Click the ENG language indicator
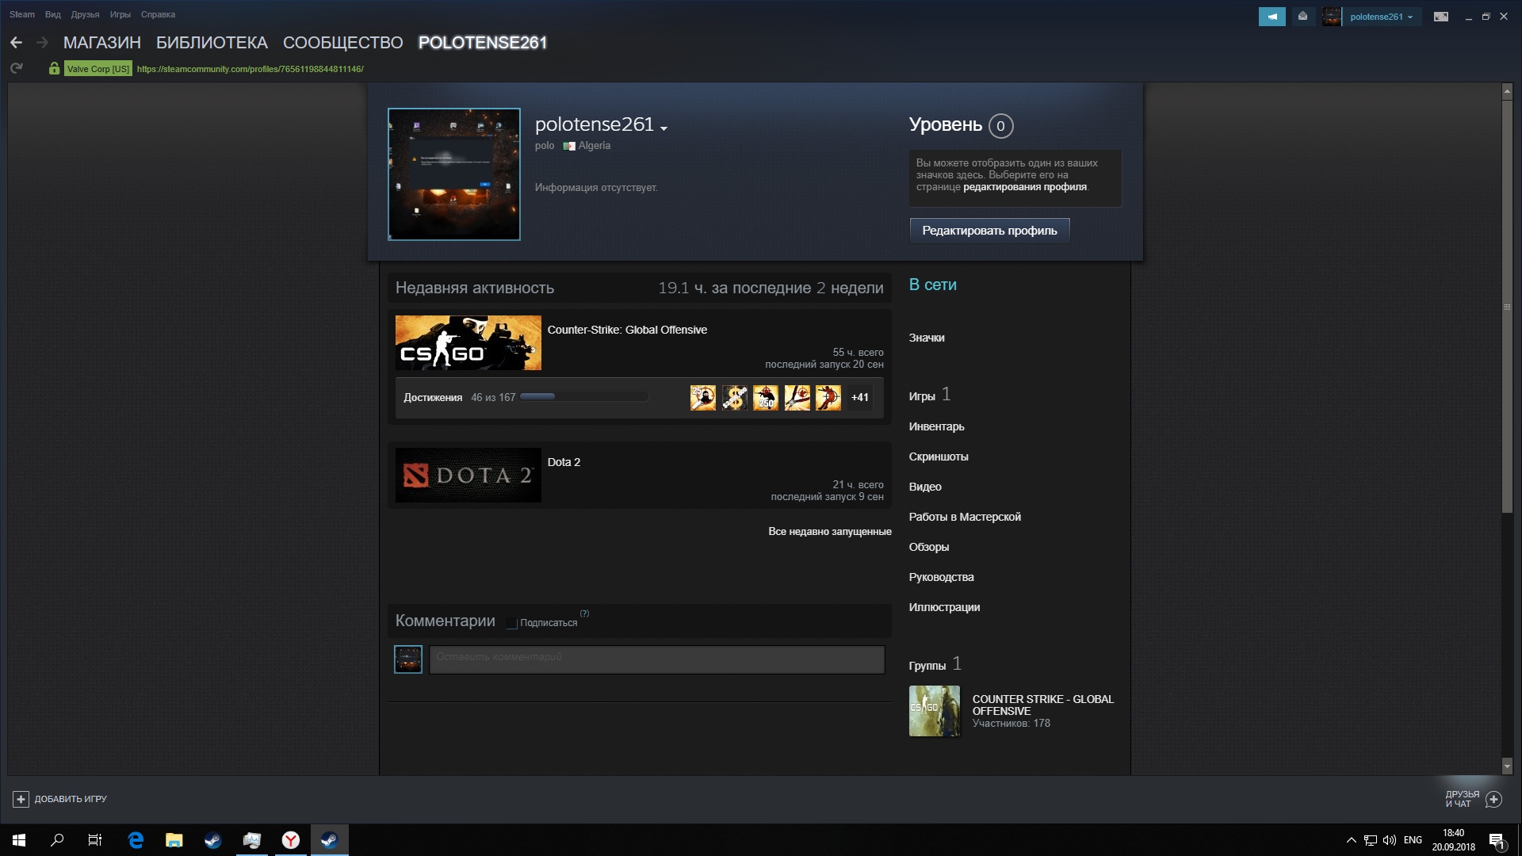This screenshot has width=1522, height=856. click(1413, 840)
